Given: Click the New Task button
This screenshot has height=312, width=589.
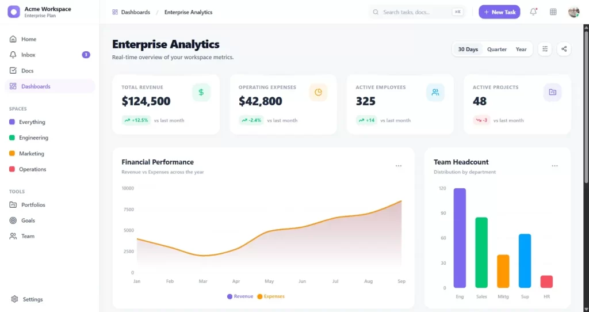Looking at the screenshot, I should pyautogui.click(x=499, y=12).
